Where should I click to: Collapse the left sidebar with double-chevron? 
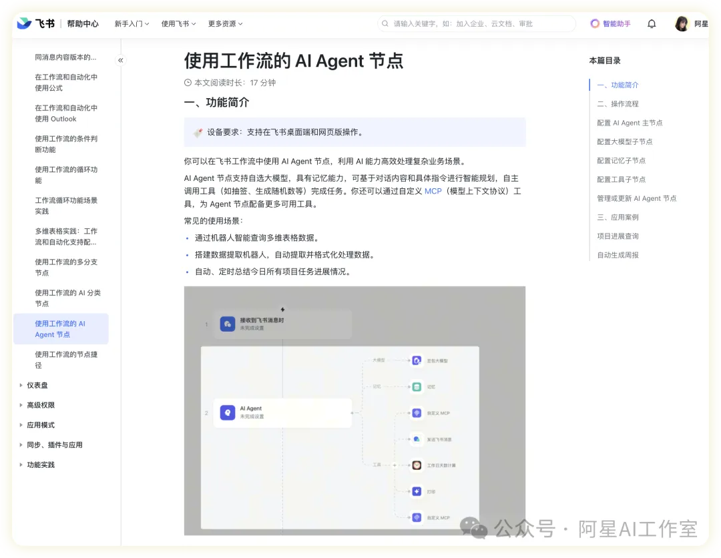120,60
